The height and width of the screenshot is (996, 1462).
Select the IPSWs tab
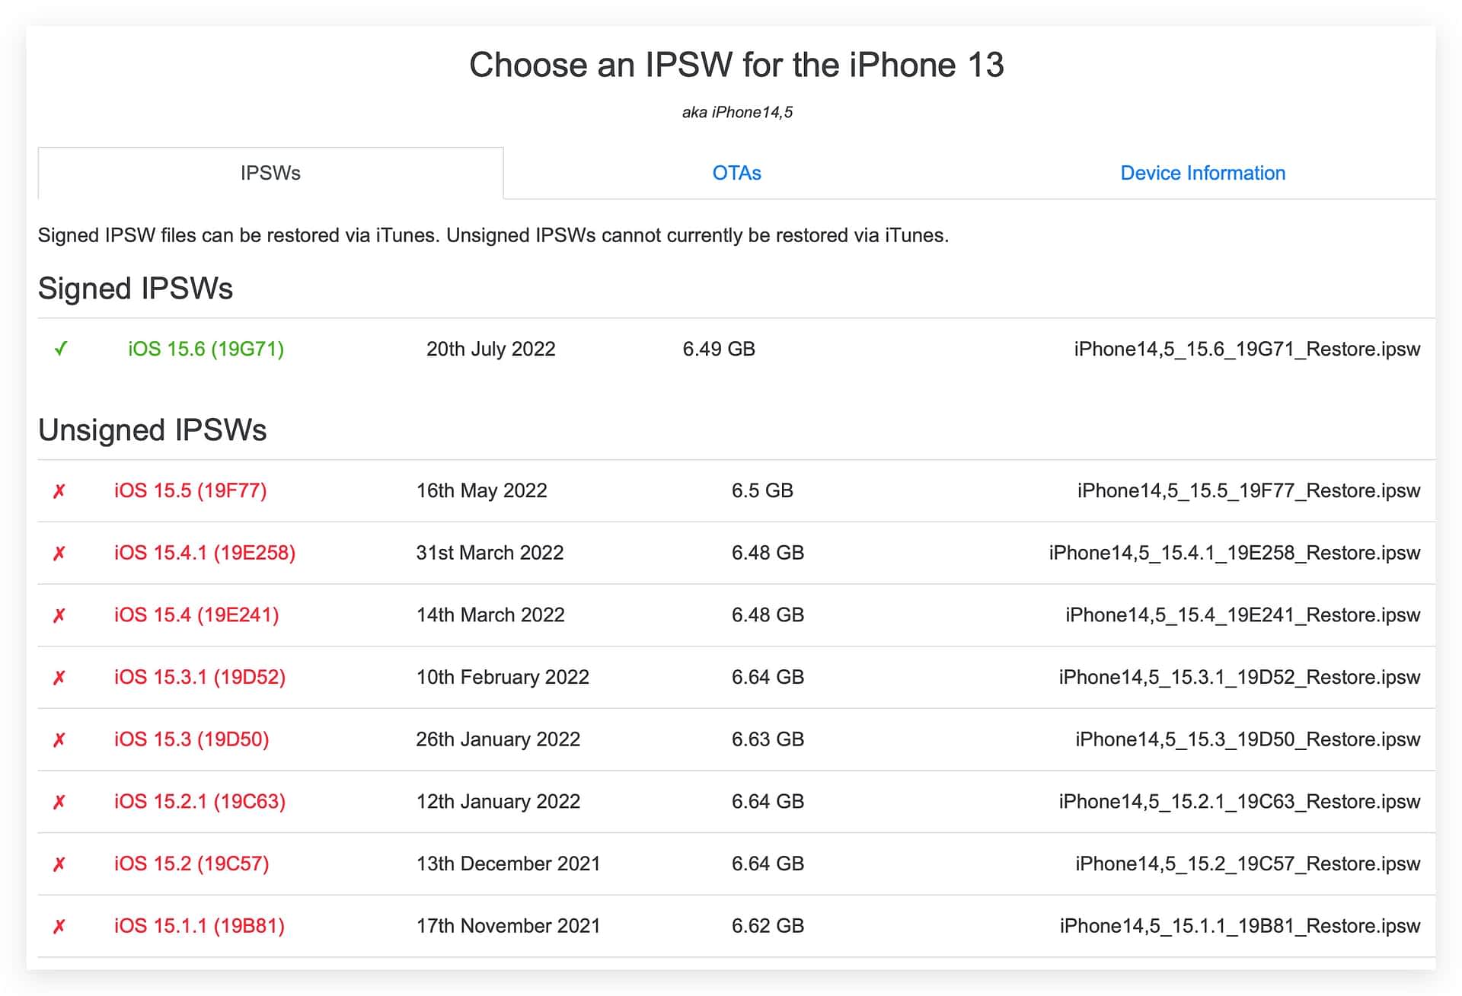pyautogui.click(x=270, y=173)
